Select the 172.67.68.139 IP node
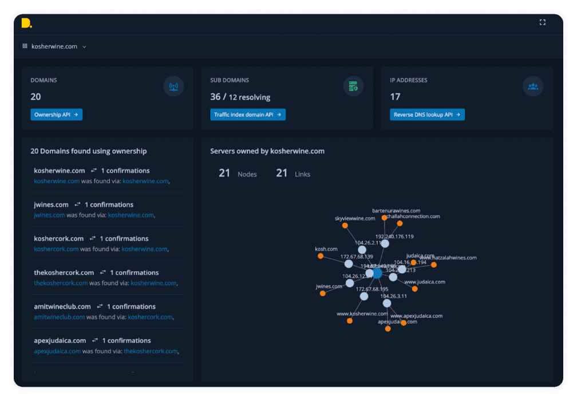The height and width of the screenshot is (401, 577). [349, 264]
